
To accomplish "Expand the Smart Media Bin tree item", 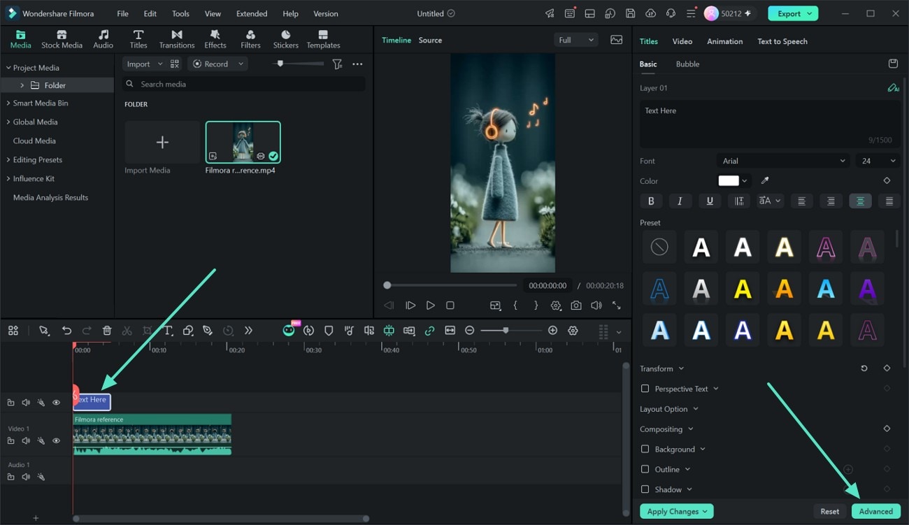I will pyautogui.click(x=8, y=103).
